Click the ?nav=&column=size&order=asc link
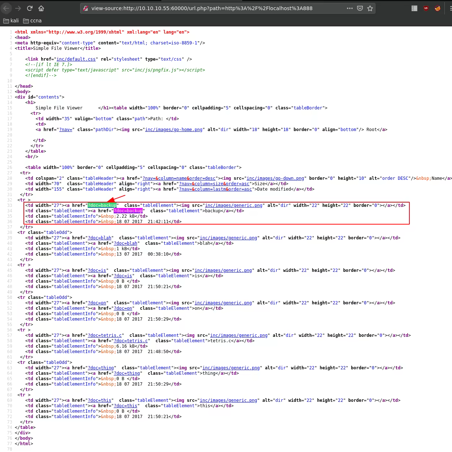The image size is (452, 452). (214, 184)
